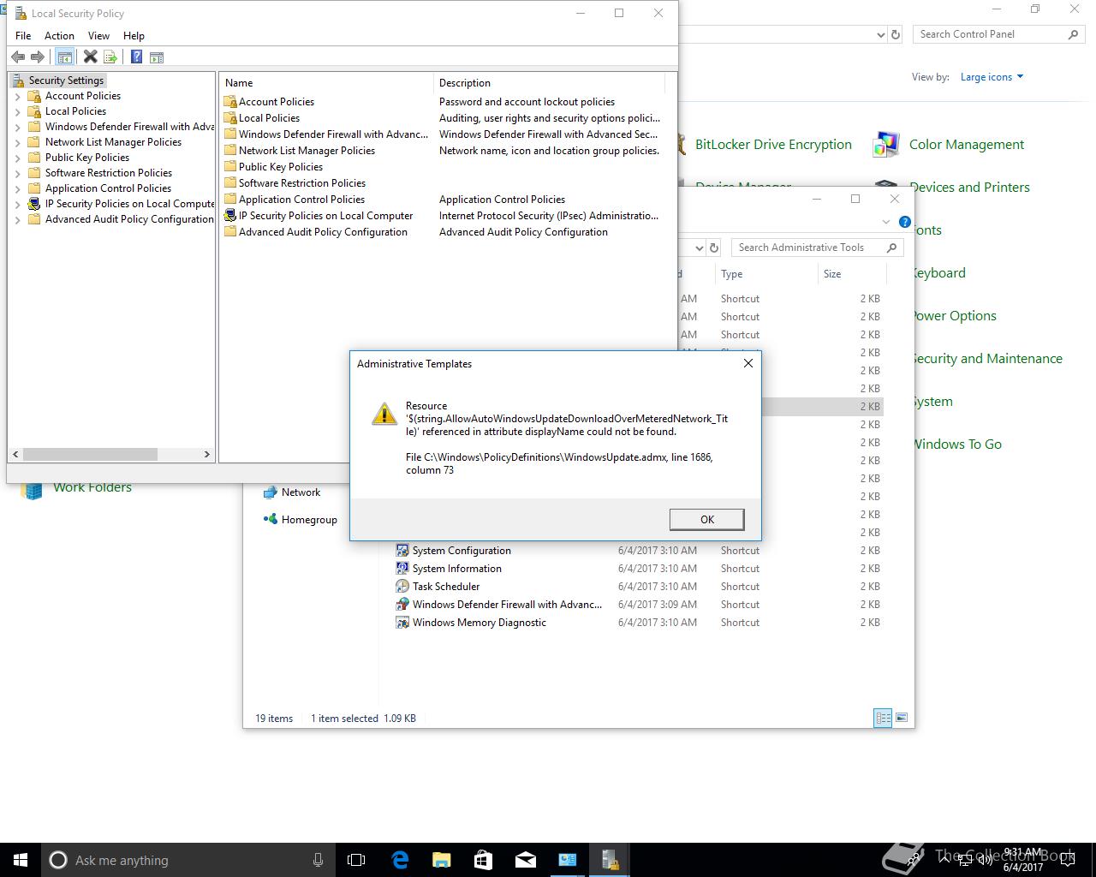
Task: Open the Action menu
Action: coord(59,36)
